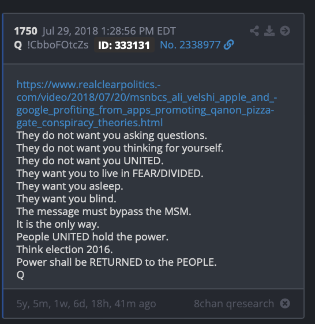
Task: Click 'The message must bypass the MSM.'
Action: coord(104,212)
